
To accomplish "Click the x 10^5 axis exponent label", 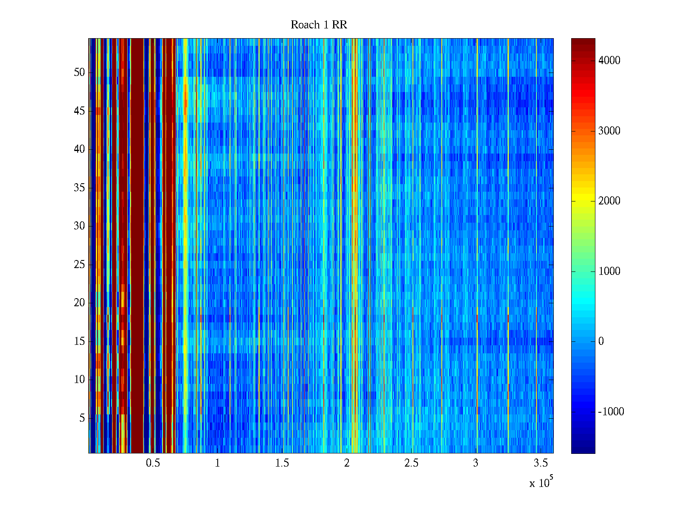I will pyautogui.click(x=541, y=483).
